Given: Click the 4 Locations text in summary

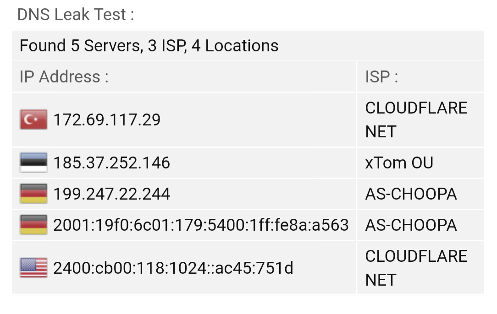Looking at the screenshot, I should point(235,46).
